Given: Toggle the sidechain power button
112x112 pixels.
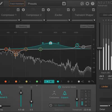Looking at the screenshot, I should coord(51,105).
